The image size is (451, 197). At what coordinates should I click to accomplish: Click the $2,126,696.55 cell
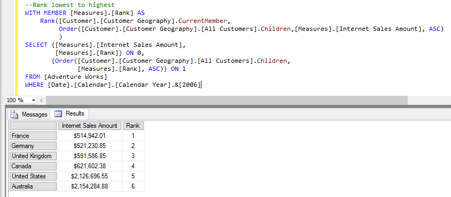click(90, 176)
